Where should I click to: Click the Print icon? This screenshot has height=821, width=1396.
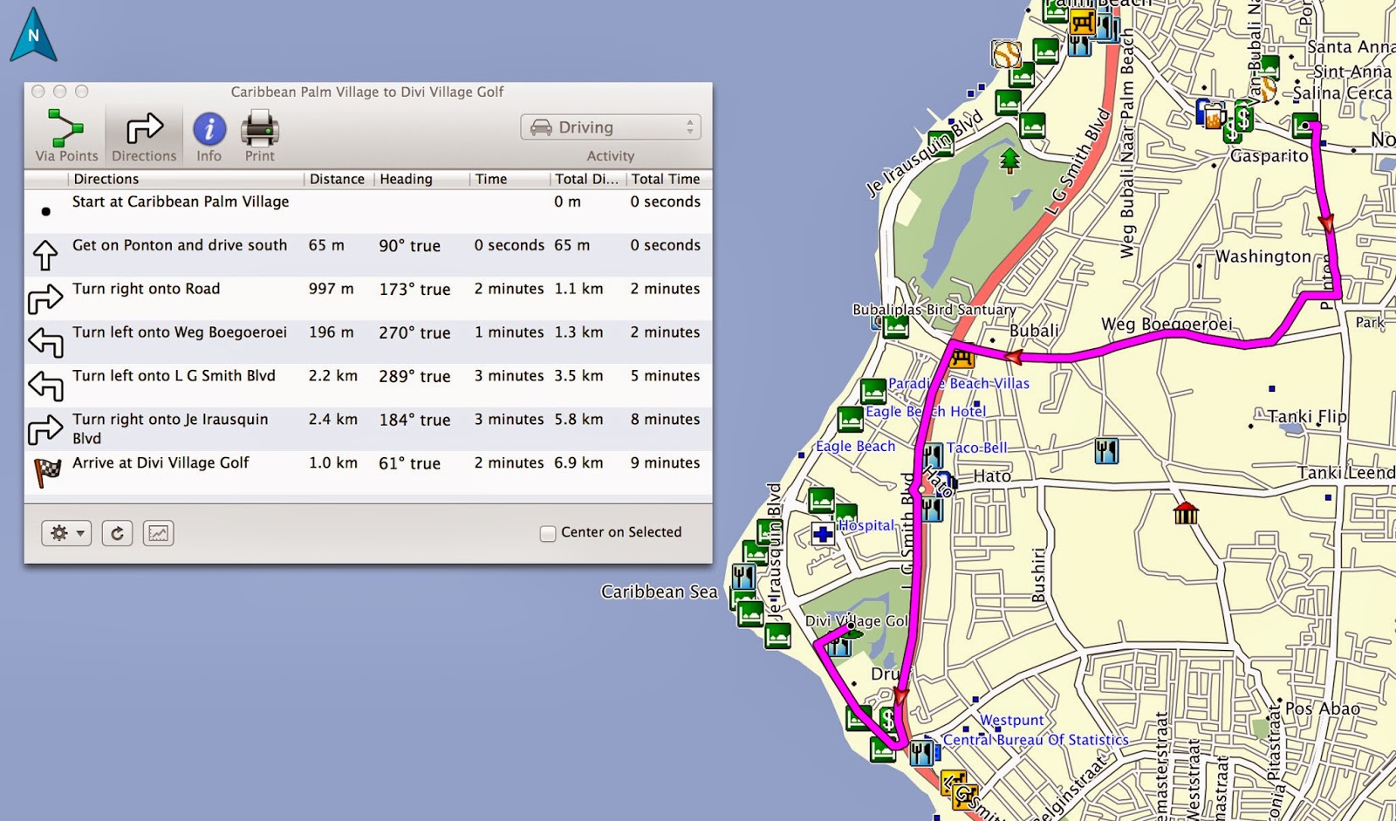click(x=259, y=135)
